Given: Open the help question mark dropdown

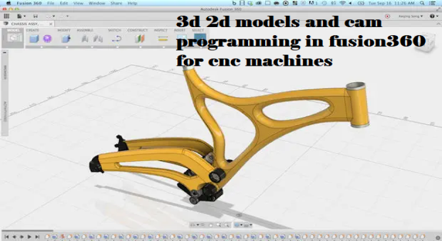Looking at the screenshot, I should click(434, 16).
